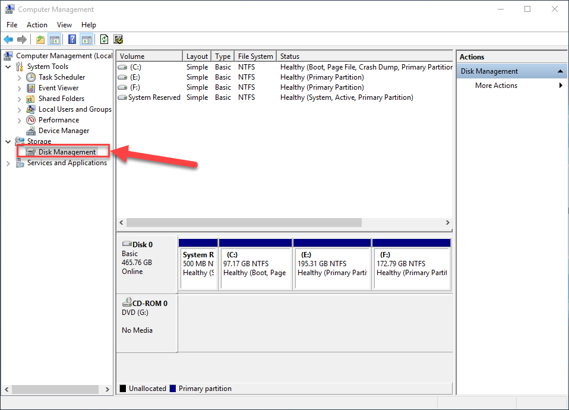569x410 pixels.
Task: Open the Action menu
Action: [37, 25]
